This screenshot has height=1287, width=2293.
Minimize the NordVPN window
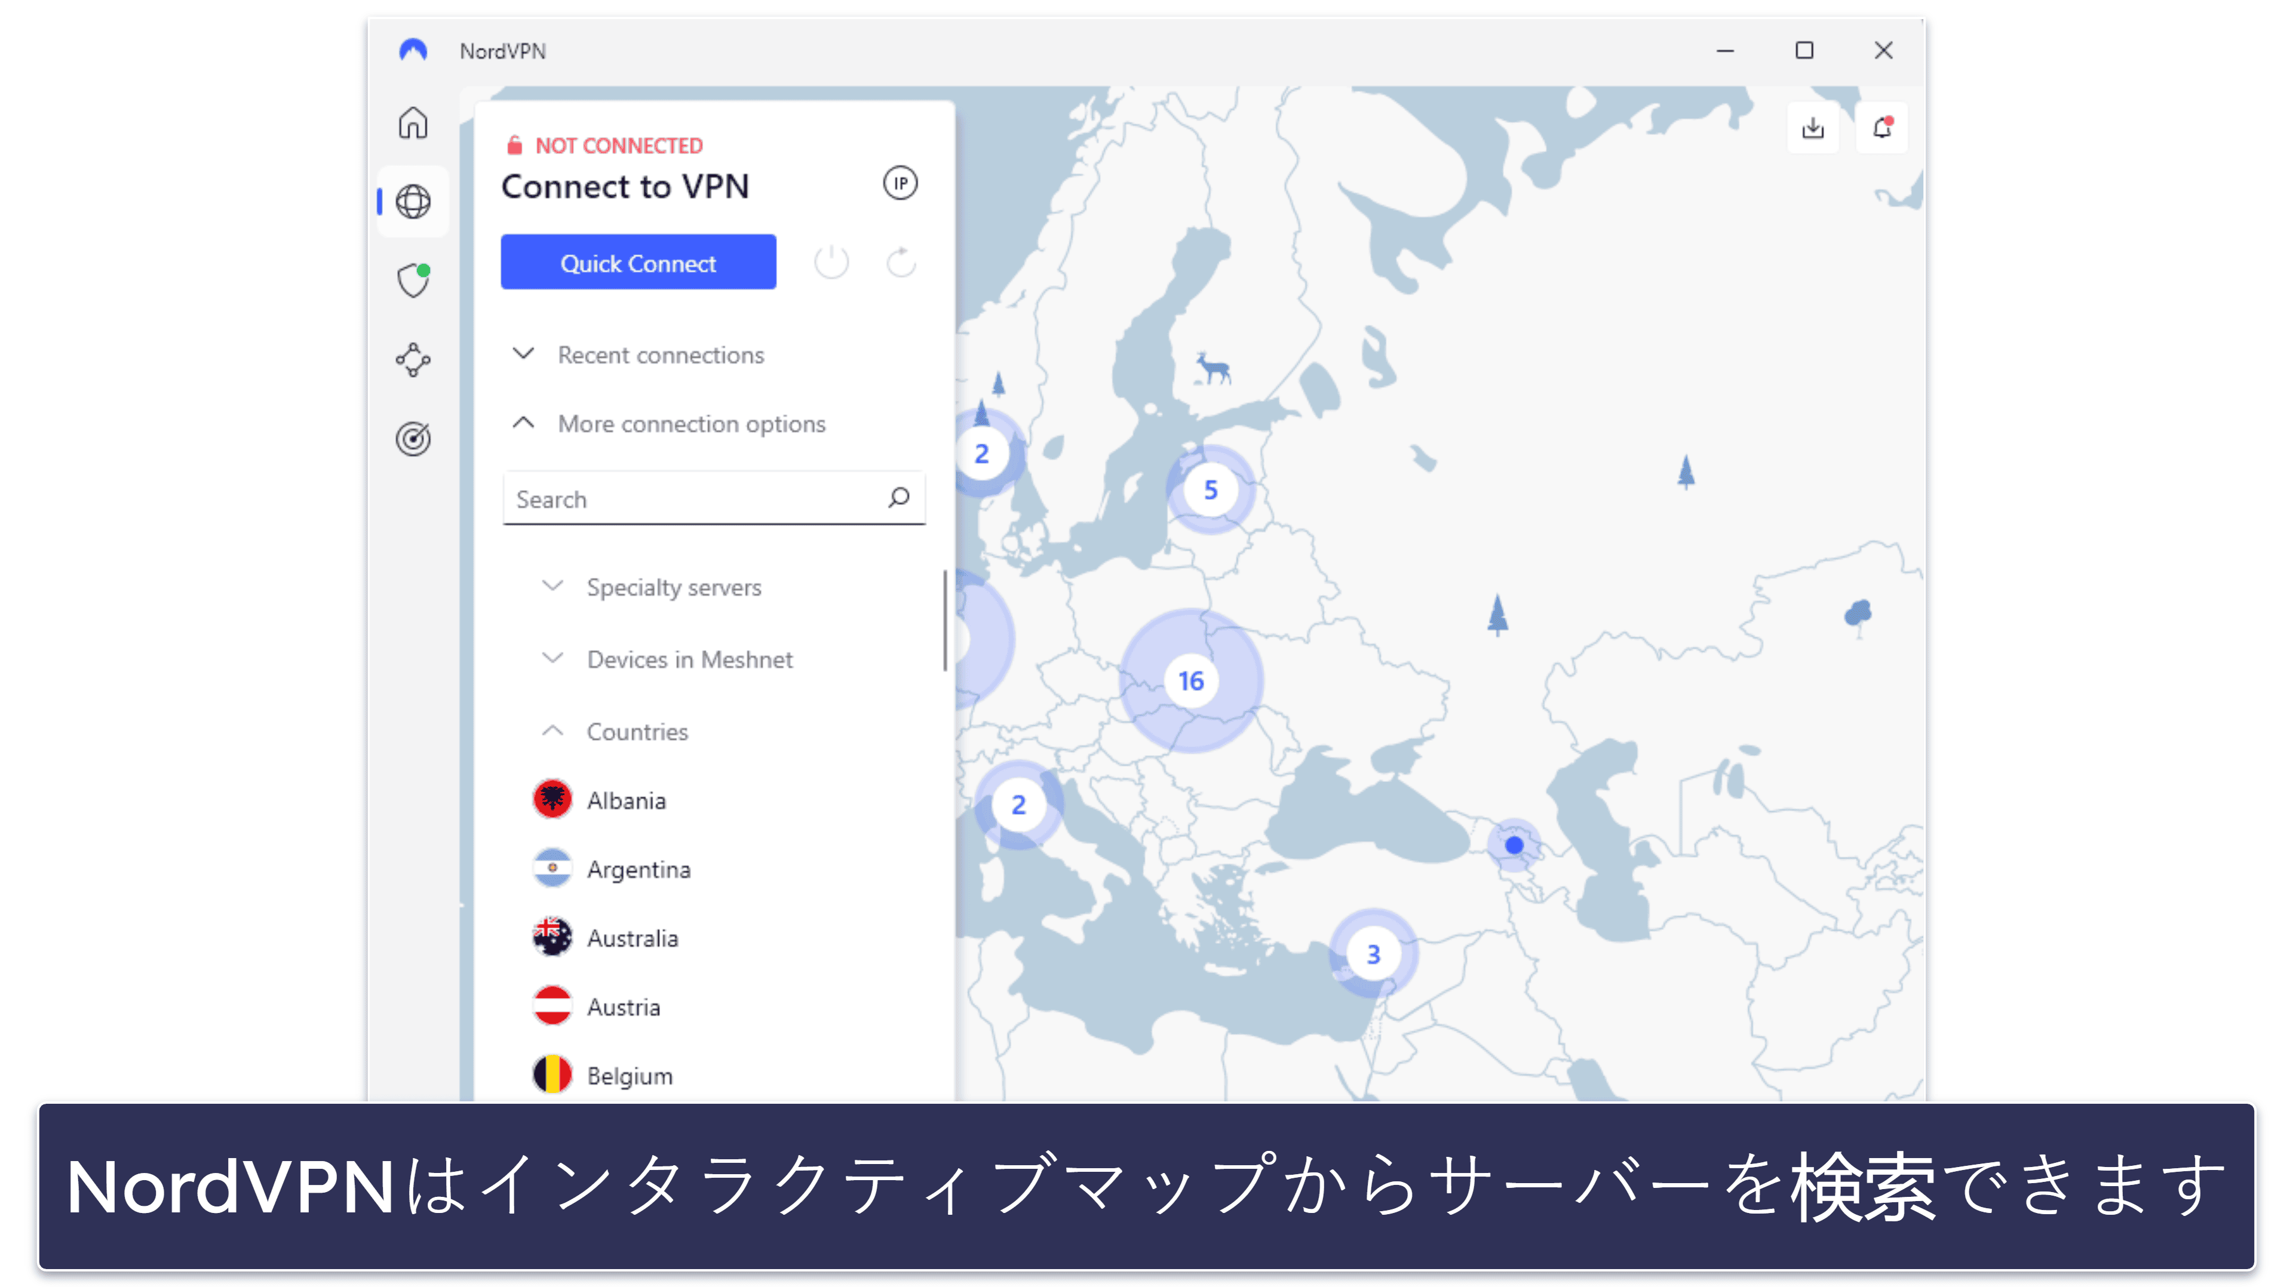click(1725, 51)
